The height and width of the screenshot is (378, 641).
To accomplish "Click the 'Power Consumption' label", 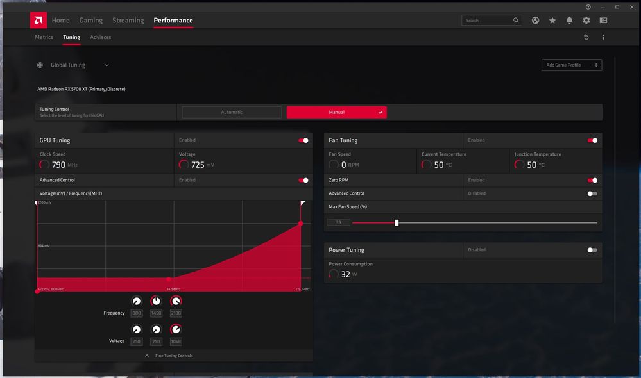I will pyautogui.click(x=351, y=264).
